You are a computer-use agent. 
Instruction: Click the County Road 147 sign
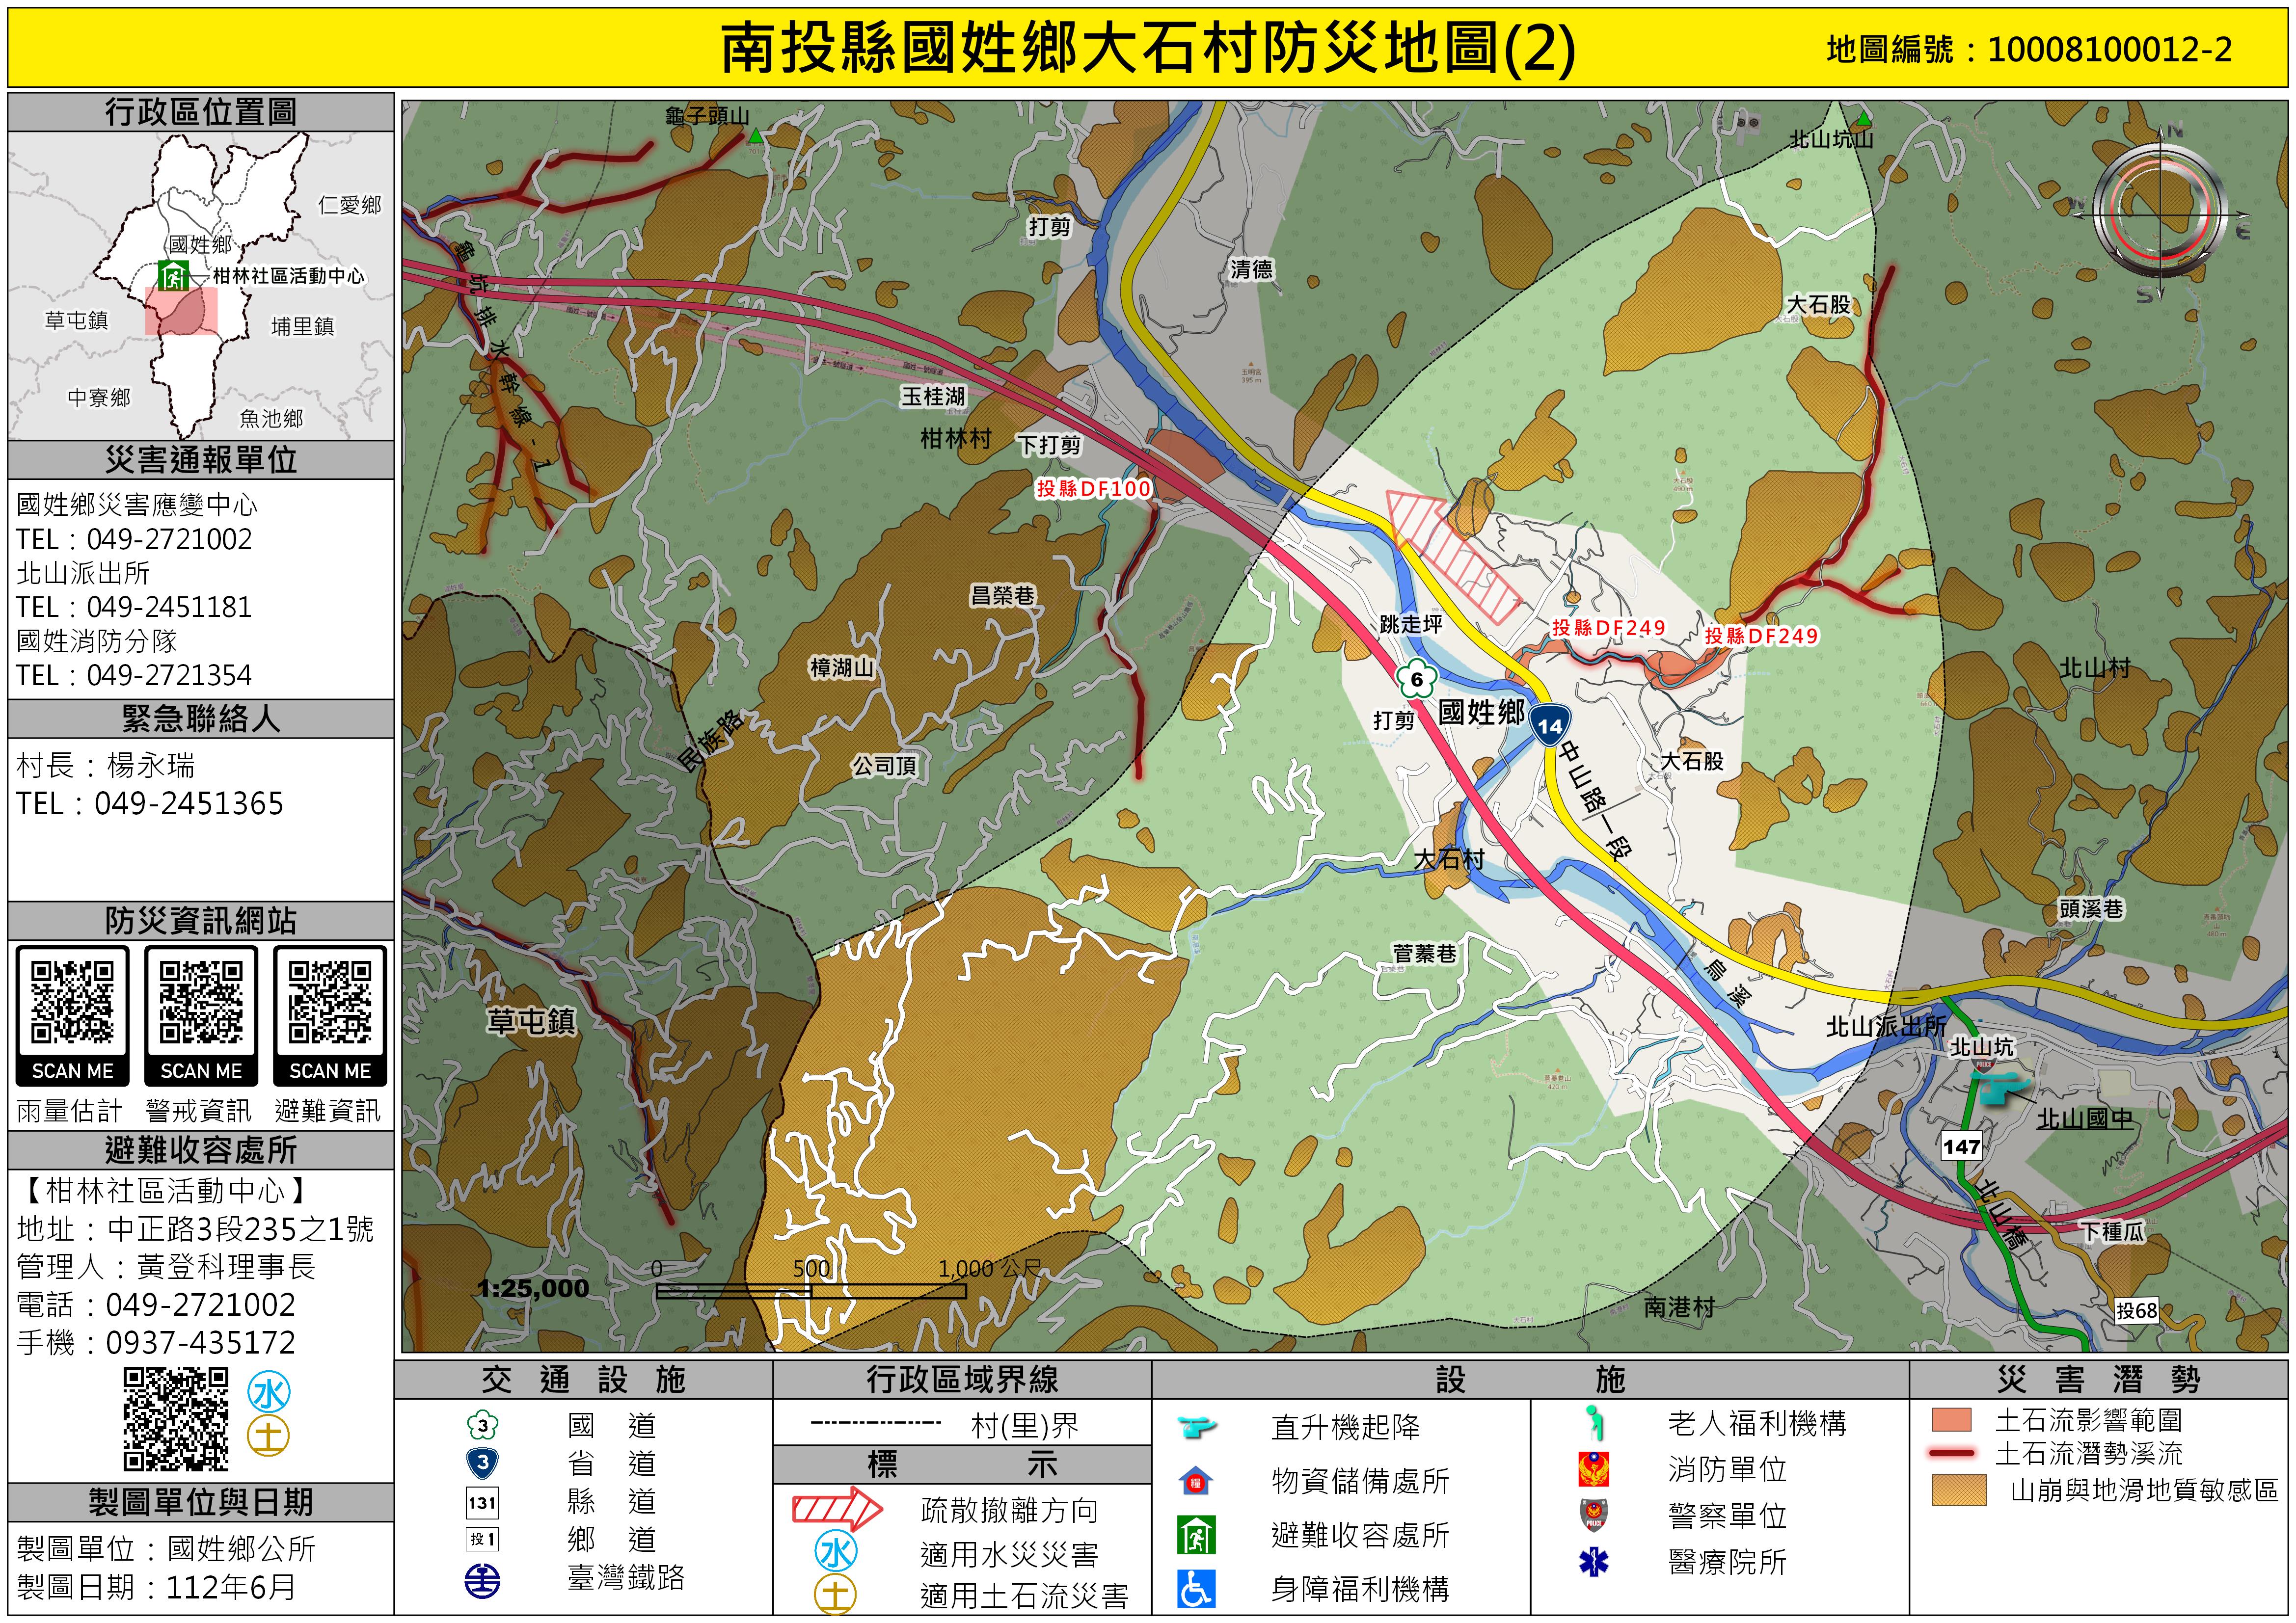pyautogui.click(x=1961, y=1146)
